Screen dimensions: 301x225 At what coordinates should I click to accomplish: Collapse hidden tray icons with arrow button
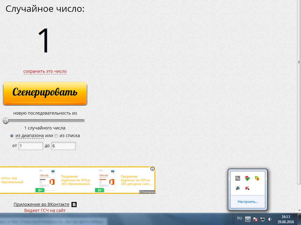coord(248,219)
